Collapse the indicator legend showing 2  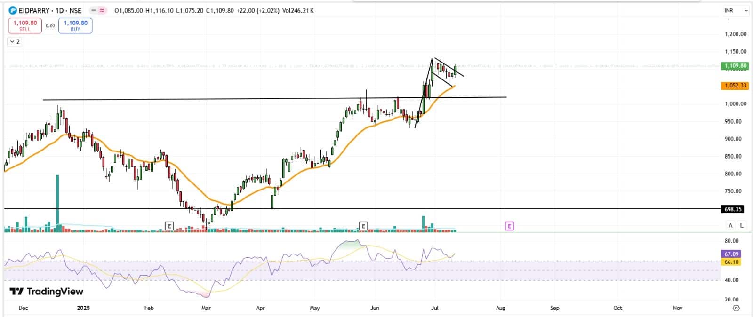click(x=15, y=42)
